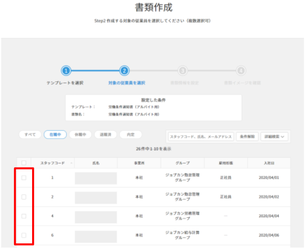Switch to the 退職済 filter

tap(105, 134)
